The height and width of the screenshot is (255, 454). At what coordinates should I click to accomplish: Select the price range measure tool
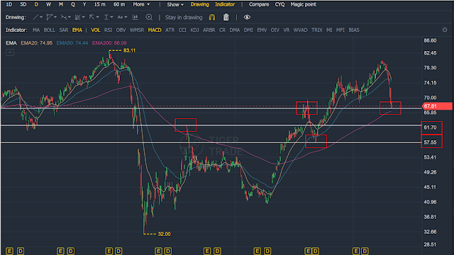(x=106, y=17)
